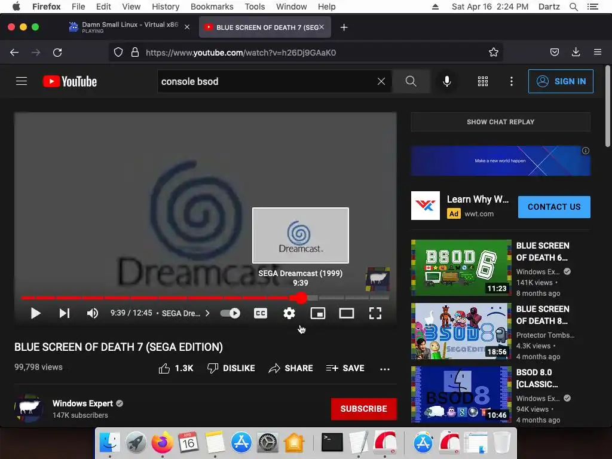Image resolution: width=612 pixels, height=459 pixels.
Task: Open the View menu
Action: [131, 7]
